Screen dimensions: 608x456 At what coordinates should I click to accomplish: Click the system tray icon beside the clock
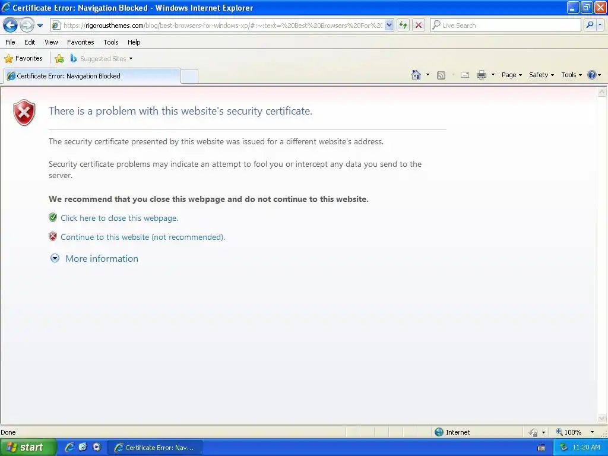tap(563, 448)
